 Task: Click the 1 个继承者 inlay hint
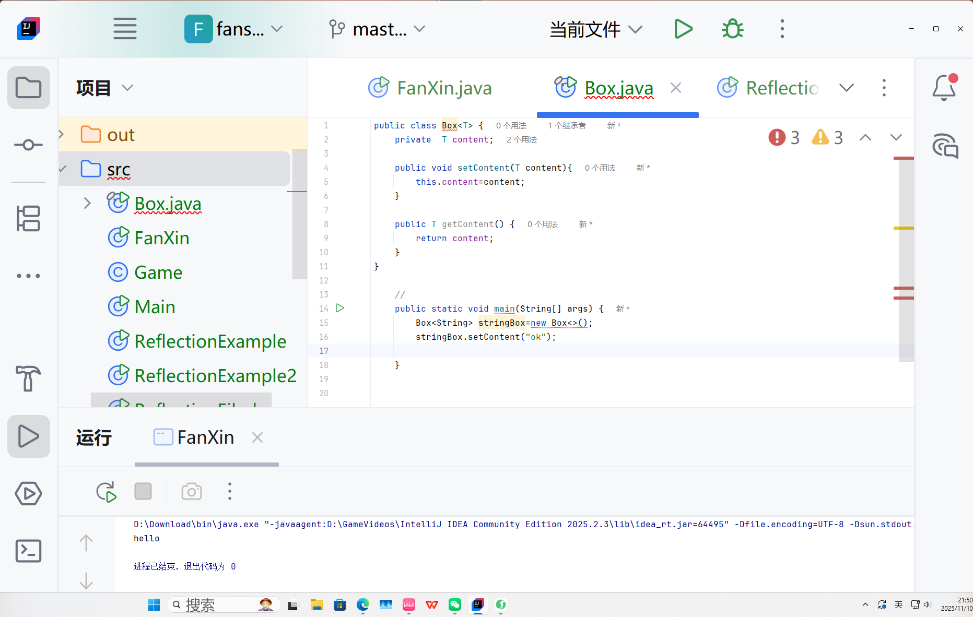coord(567,126)
